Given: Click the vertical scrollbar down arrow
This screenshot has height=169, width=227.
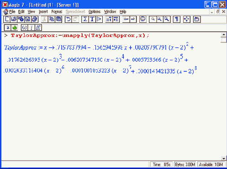Looking at the screenshot, I should [x=223, y=158].
